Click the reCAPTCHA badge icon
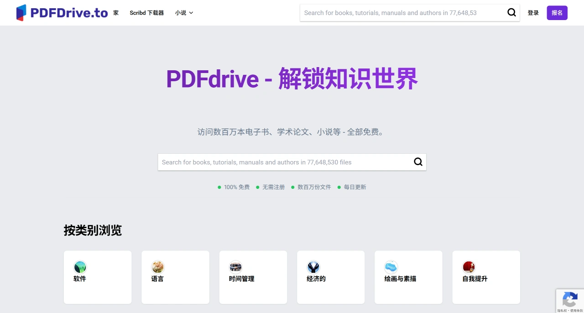 [569, 300]
